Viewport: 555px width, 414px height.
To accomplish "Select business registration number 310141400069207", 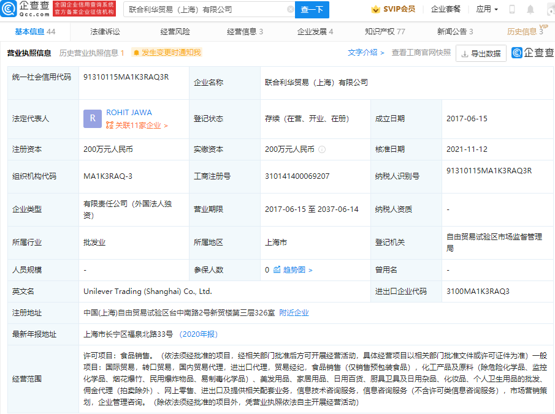I will pos(297,176).
